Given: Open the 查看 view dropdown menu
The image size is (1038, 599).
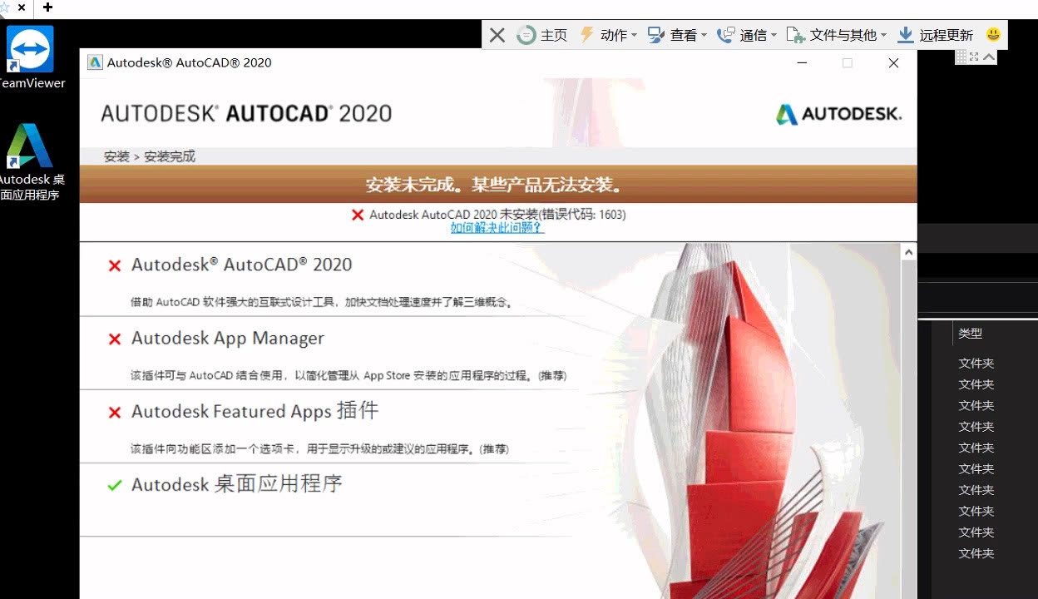Looking at the screenshot, I should coord(677,35).
